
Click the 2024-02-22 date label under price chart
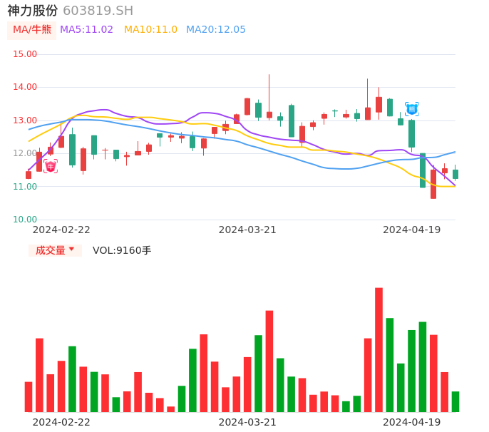(61, 230)
